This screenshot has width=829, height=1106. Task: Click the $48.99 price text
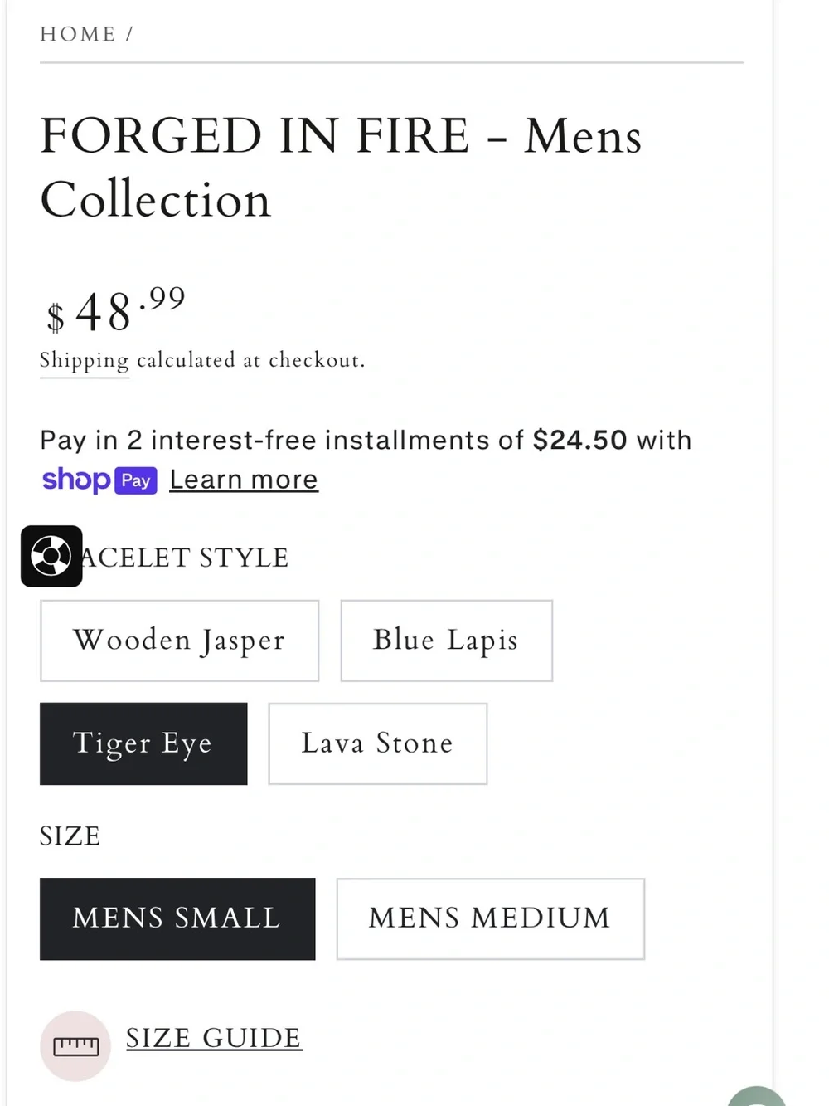pos(115,310)
